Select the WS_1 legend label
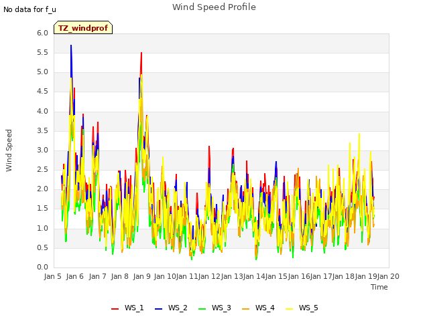The height and width of the screenshot is (321, 429). [x=134, y=308]
